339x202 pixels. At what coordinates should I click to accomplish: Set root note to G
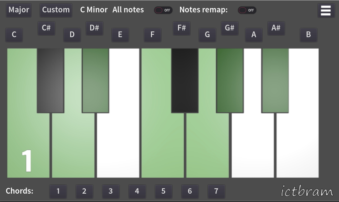[x=207, y=35]
